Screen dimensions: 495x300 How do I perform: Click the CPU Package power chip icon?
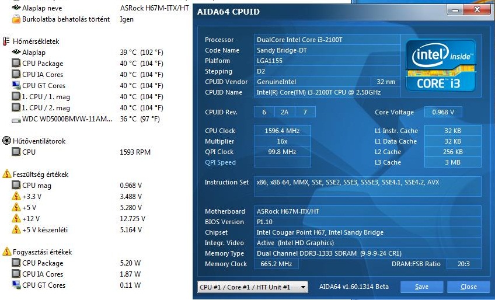coord(16,263)
